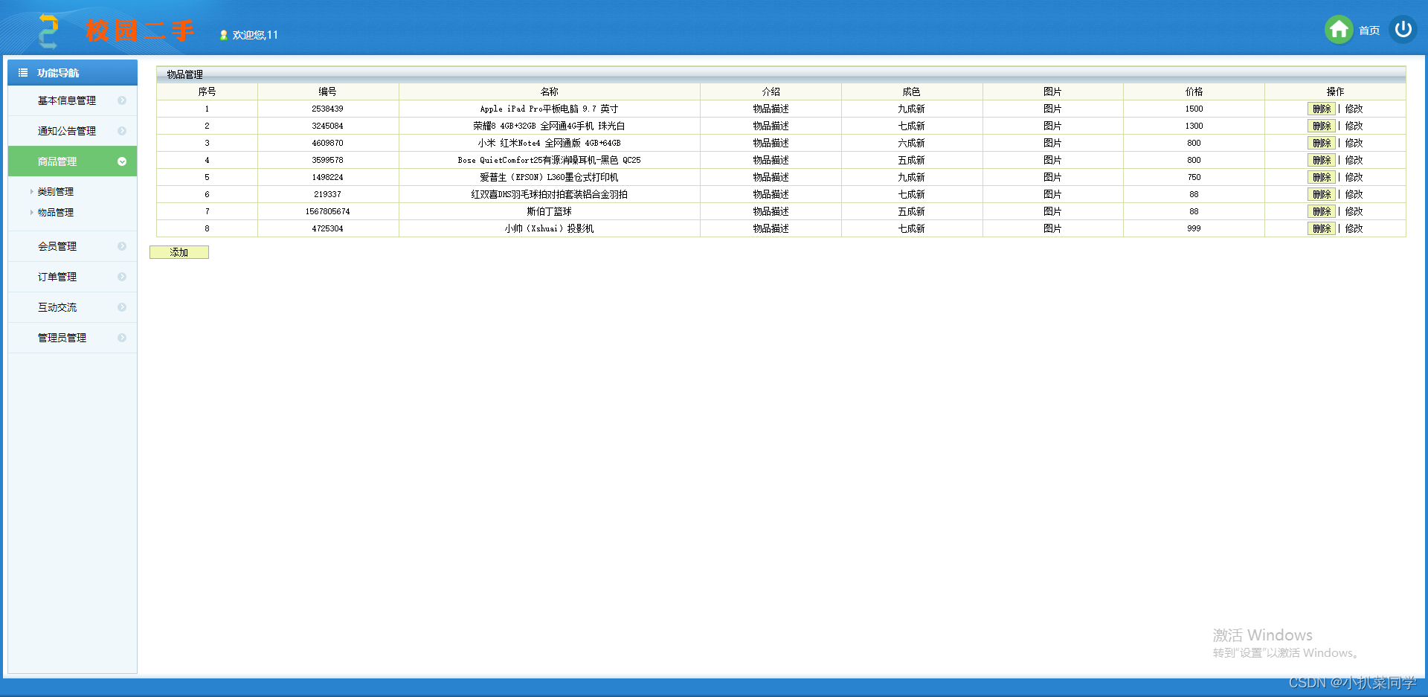Click the power logout icon
The height and width of the screenshot is (697, 1428).
coord(1403,30)
